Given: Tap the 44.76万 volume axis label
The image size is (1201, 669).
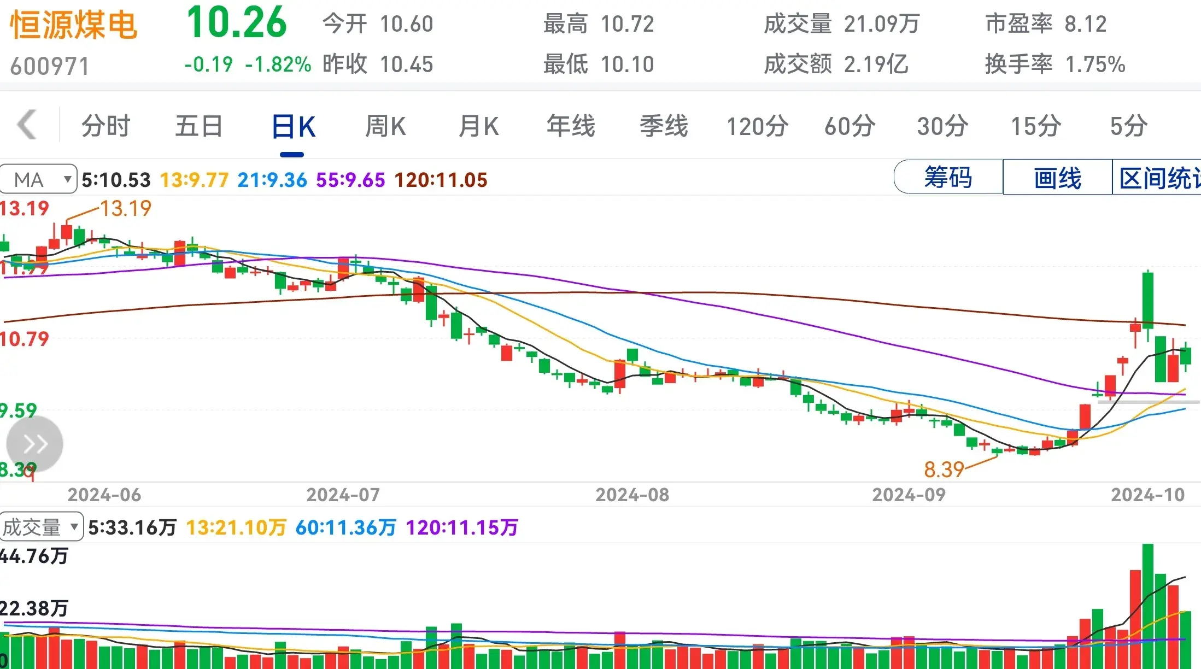Looking at the screenshot, I should point(34,556).
